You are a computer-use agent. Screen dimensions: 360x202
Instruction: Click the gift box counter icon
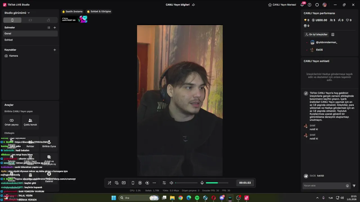(307, 26)
